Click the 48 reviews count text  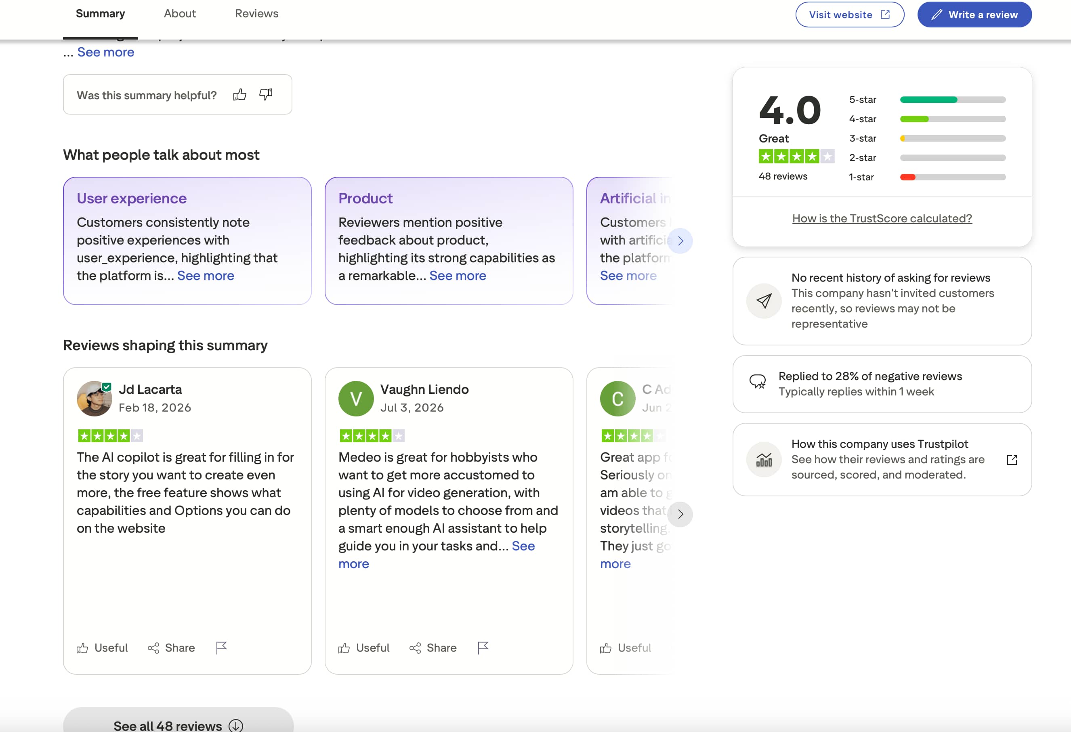(x=783, y=176)
